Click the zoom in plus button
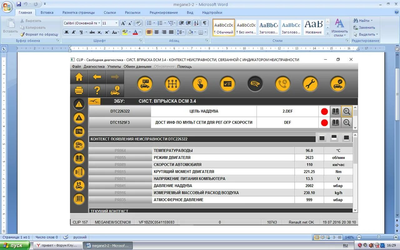This screenshot has height=250, width=400. [x=396, y=237]
